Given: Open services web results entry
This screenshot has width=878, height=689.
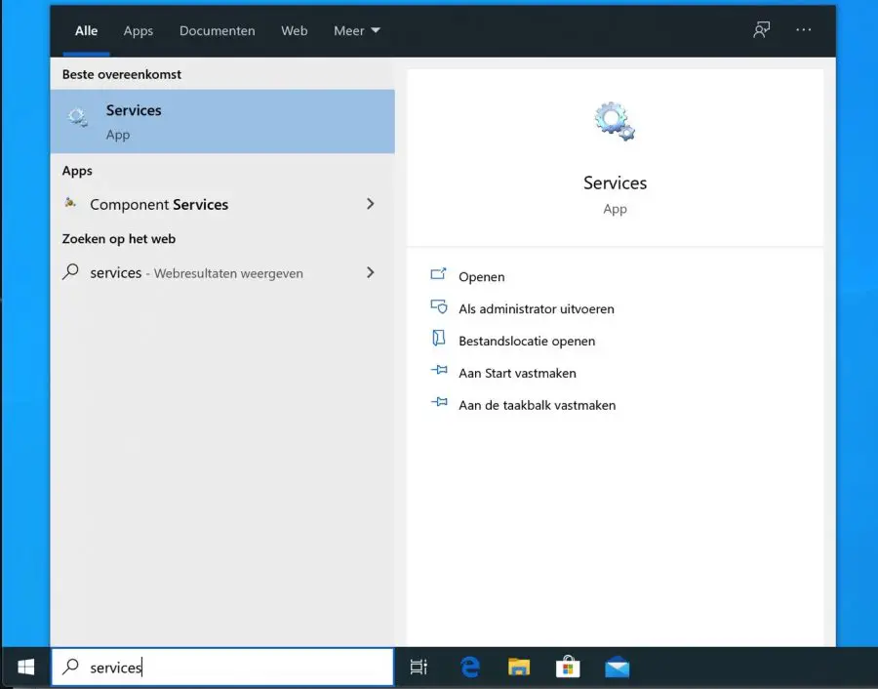Looking at the screenshot, I should point(222,273).
